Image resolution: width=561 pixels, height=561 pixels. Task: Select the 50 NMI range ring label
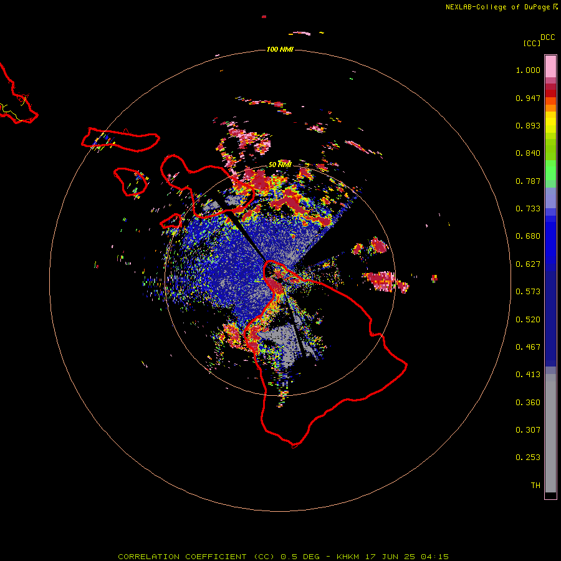click(280, 165)
